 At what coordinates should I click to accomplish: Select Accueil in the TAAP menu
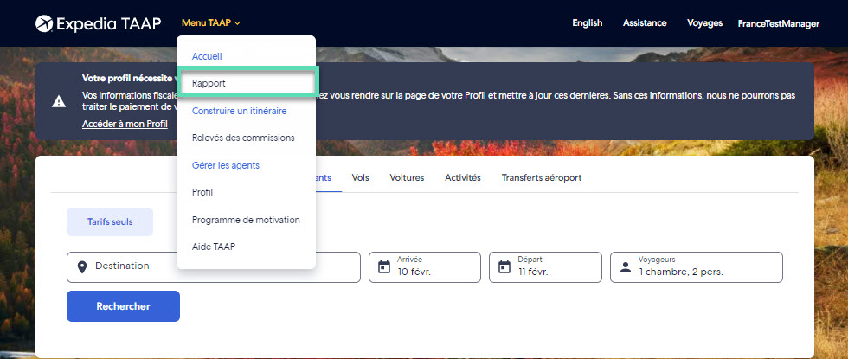207,56
